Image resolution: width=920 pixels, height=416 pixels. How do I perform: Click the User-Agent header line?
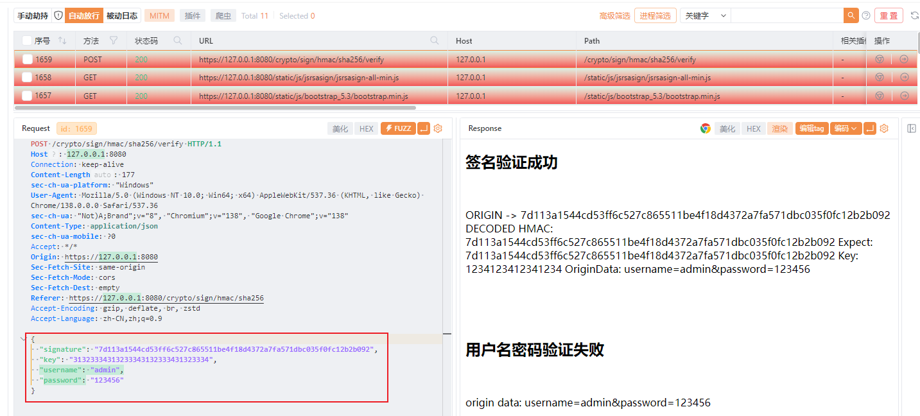(x=227, y=200)
